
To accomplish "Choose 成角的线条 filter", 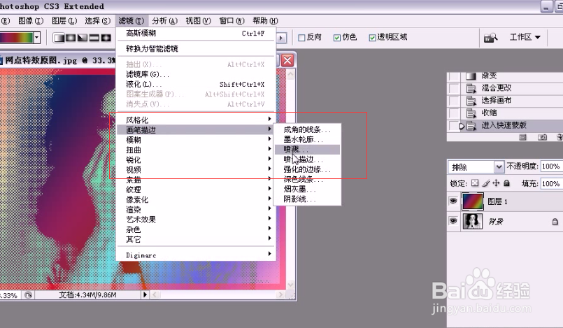I will (307, 129).
